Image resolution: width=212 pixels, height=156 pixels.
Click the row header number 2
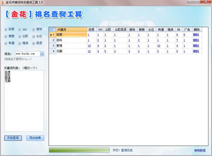tap(53, 40)
